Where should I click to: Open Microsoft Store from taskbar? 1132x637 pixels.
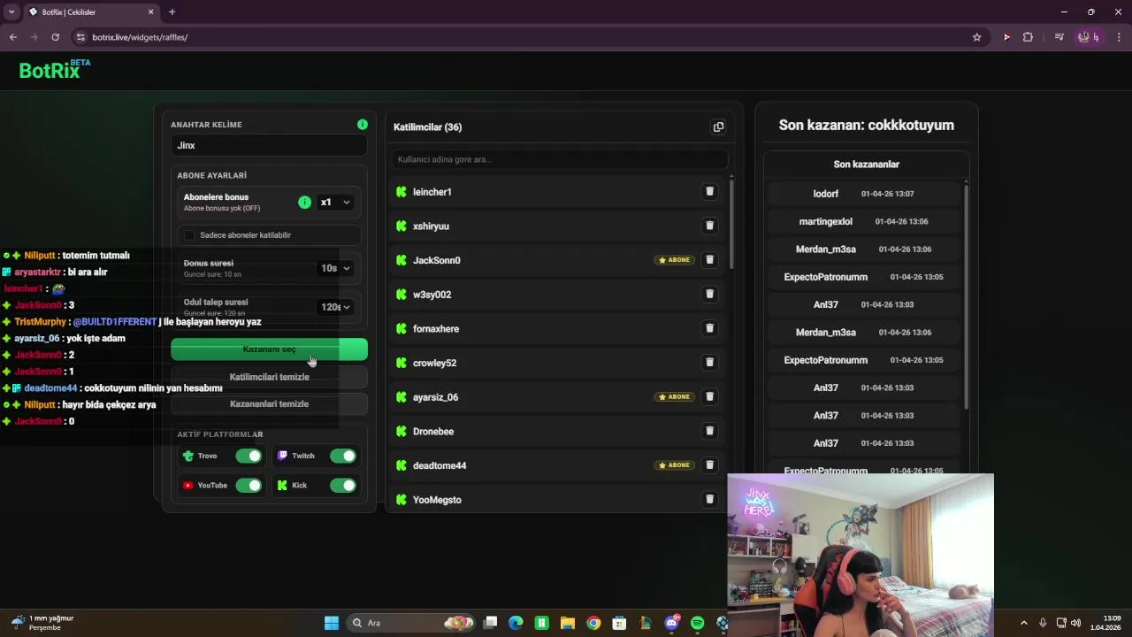(619, 623)
